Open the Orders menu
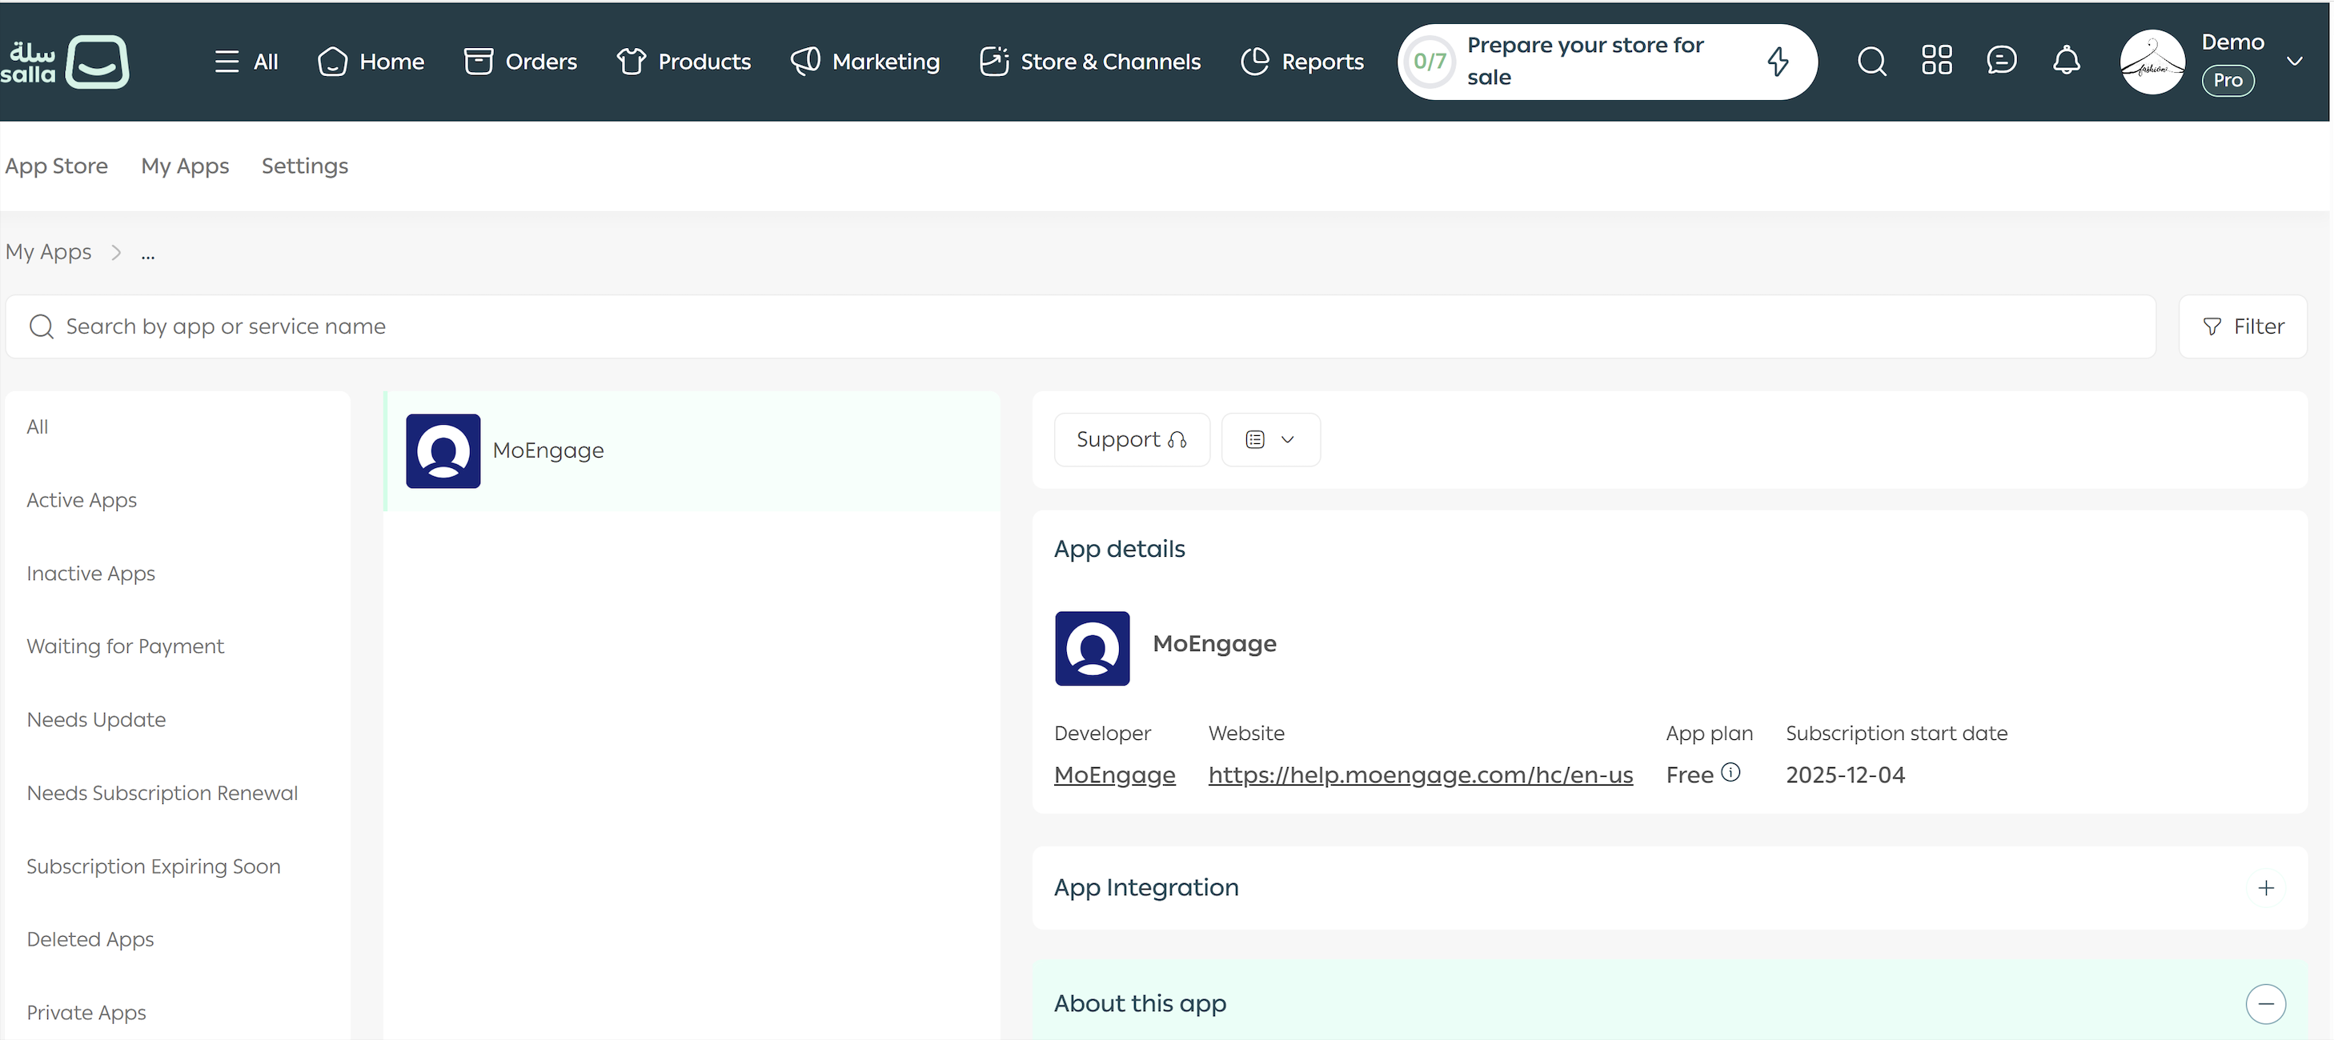2334x1040 pixels. (521, 62)
